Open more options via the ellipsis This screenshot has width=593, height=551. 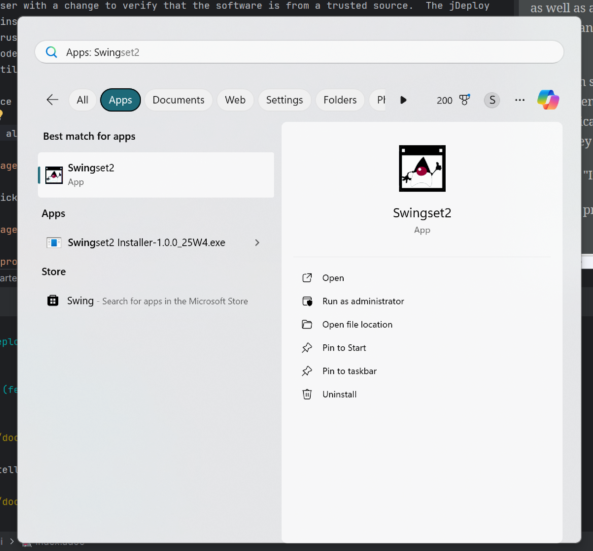tap(519, 100)
